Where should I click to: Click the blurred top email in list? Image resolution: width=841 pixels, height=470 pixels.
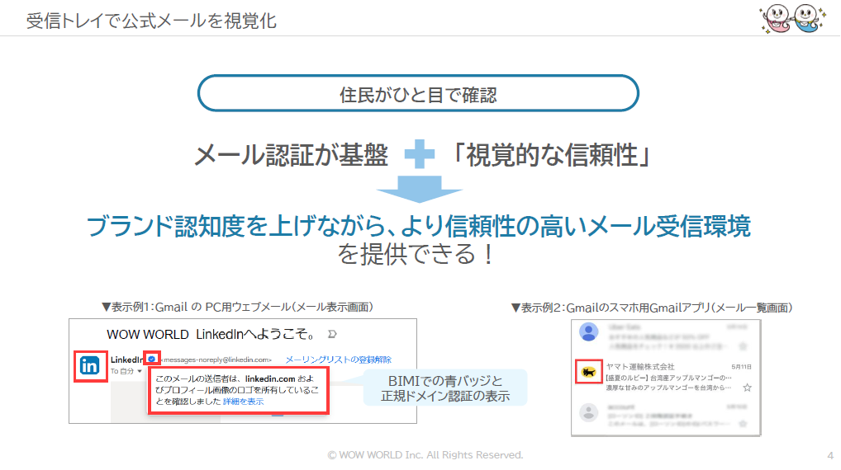pyautogui.click(x=666, y=336)
